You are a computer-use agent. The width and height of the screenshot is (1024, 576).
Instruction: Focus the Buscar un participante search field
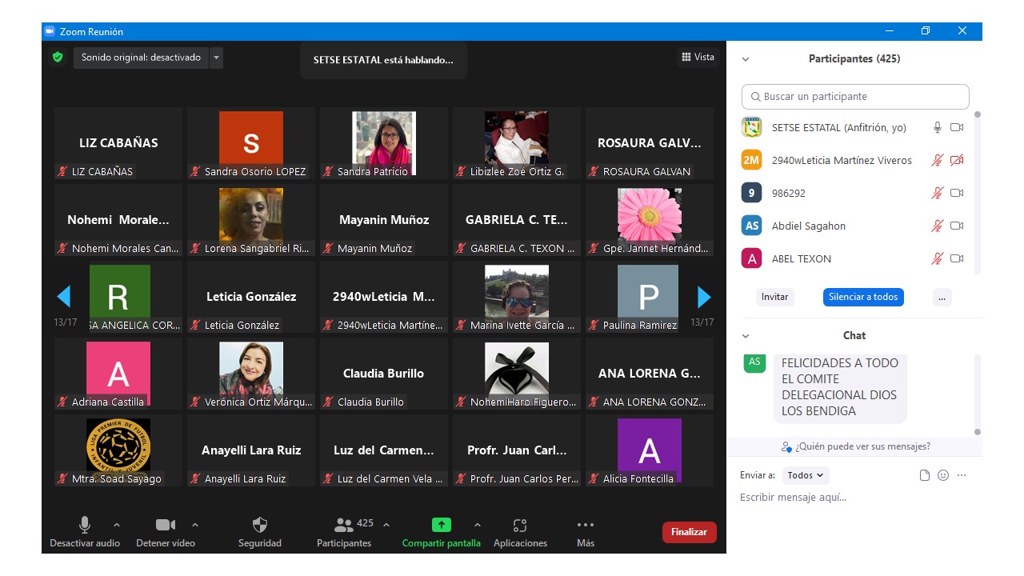pos(855,96)
